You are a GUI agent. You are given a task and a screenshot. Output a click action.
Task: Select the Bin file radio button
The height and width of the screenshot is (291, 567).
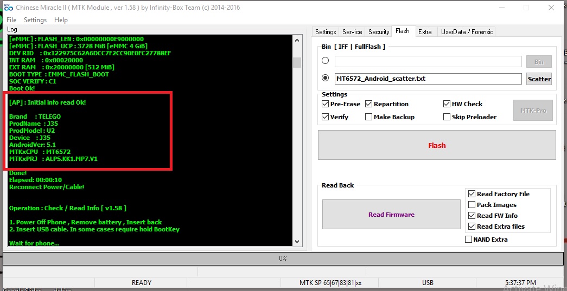pos(325,61)
